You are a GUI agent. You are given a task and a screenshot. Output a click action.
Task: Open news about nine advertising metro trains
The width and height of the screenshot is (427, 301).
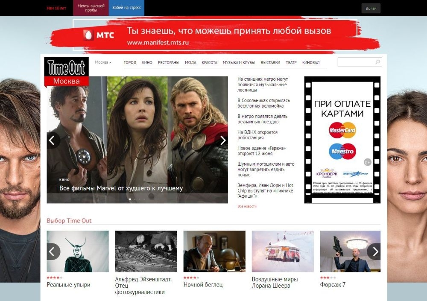coord(262,119)
